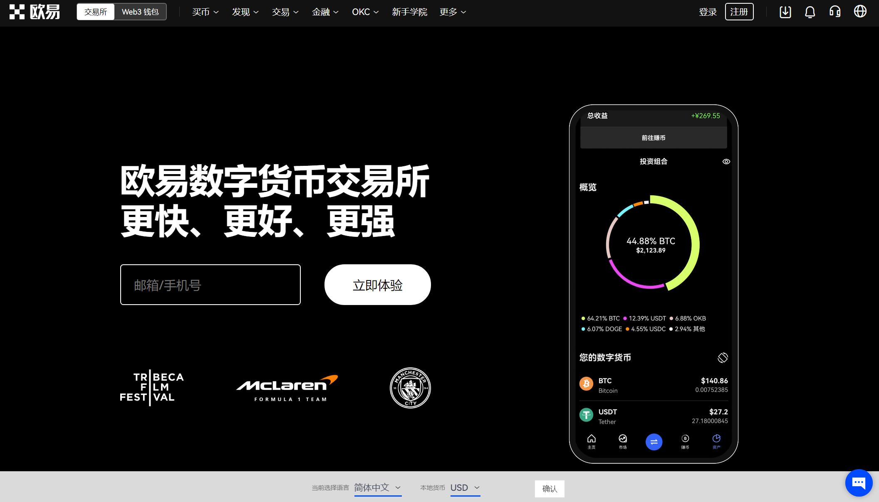Image resolution: width=879 pixels, height=502 pixels.
Task: Click the 前往赚币 earn coins button
Action: 653,138
